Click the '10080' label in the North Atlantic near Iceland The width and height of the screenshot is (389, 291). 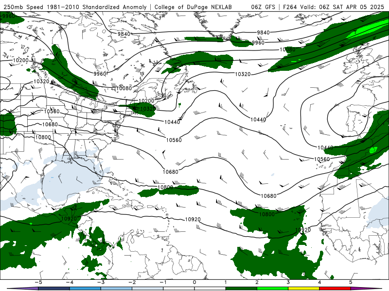(x=287, y=49)
